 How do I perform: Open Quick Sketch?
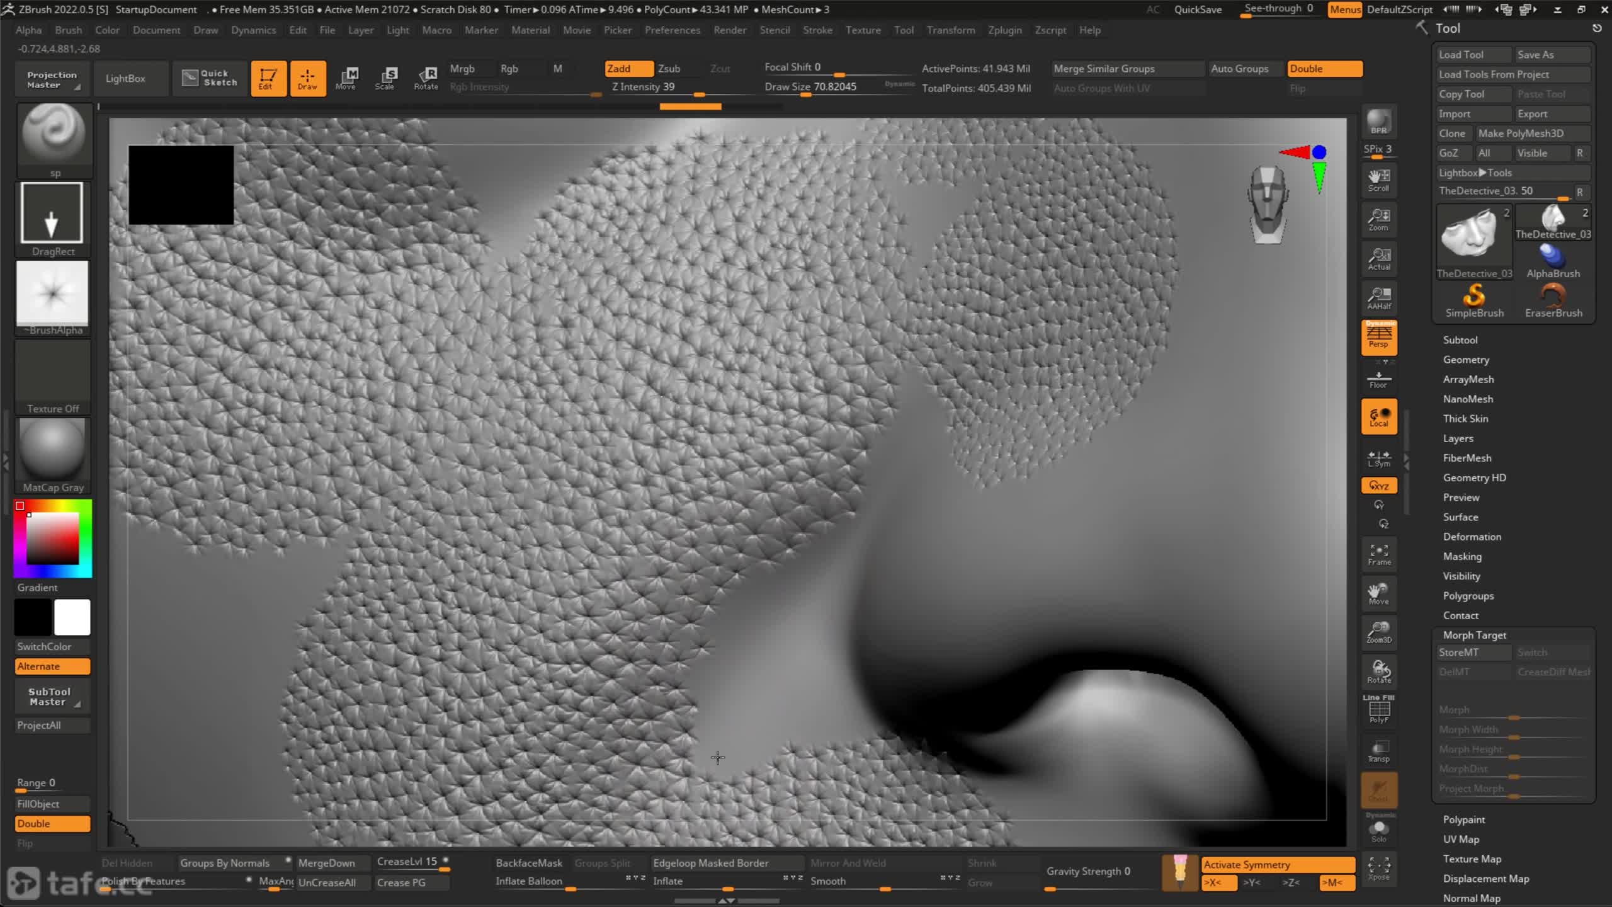click(x=210, y=79)
